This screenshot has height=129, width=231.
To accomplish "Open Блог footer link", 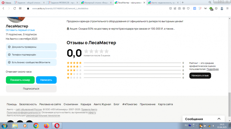I will coord(116,104).
